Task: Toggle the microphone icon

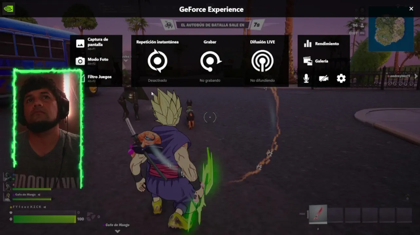Action: [x=306, y=78]
